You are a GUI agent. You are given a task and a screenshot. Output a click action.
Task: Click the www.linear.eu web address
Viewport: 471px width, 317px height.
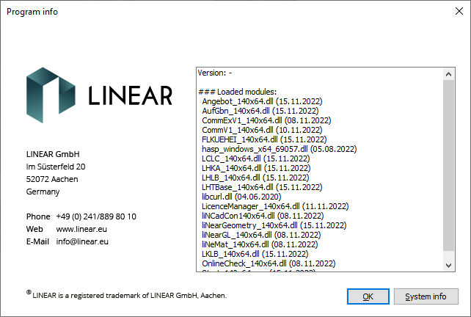click(81, 229)
